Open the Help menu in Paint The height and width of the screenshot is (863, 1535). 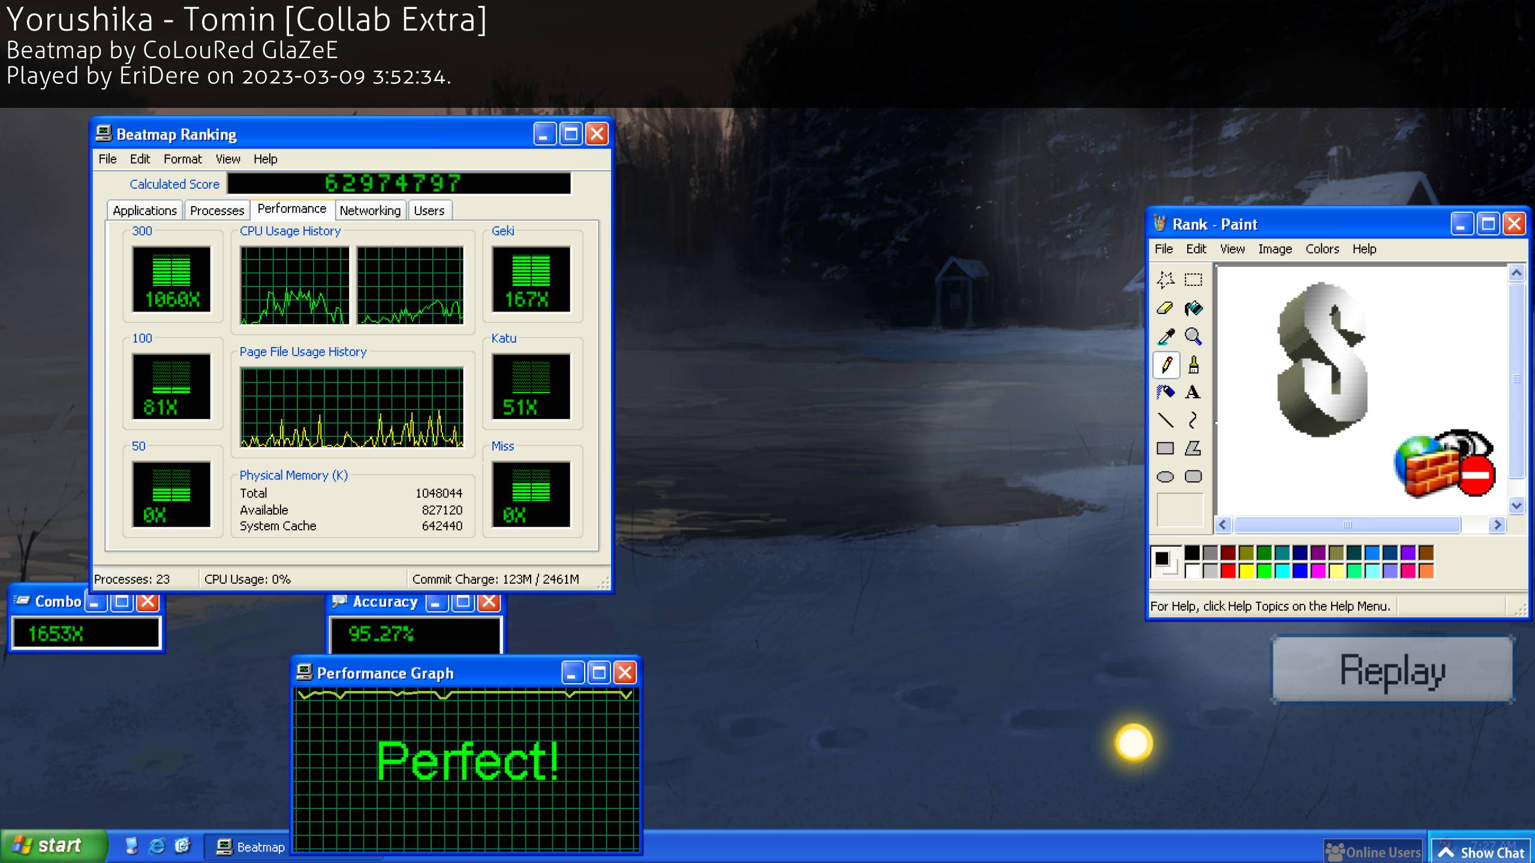(1364, 249)
